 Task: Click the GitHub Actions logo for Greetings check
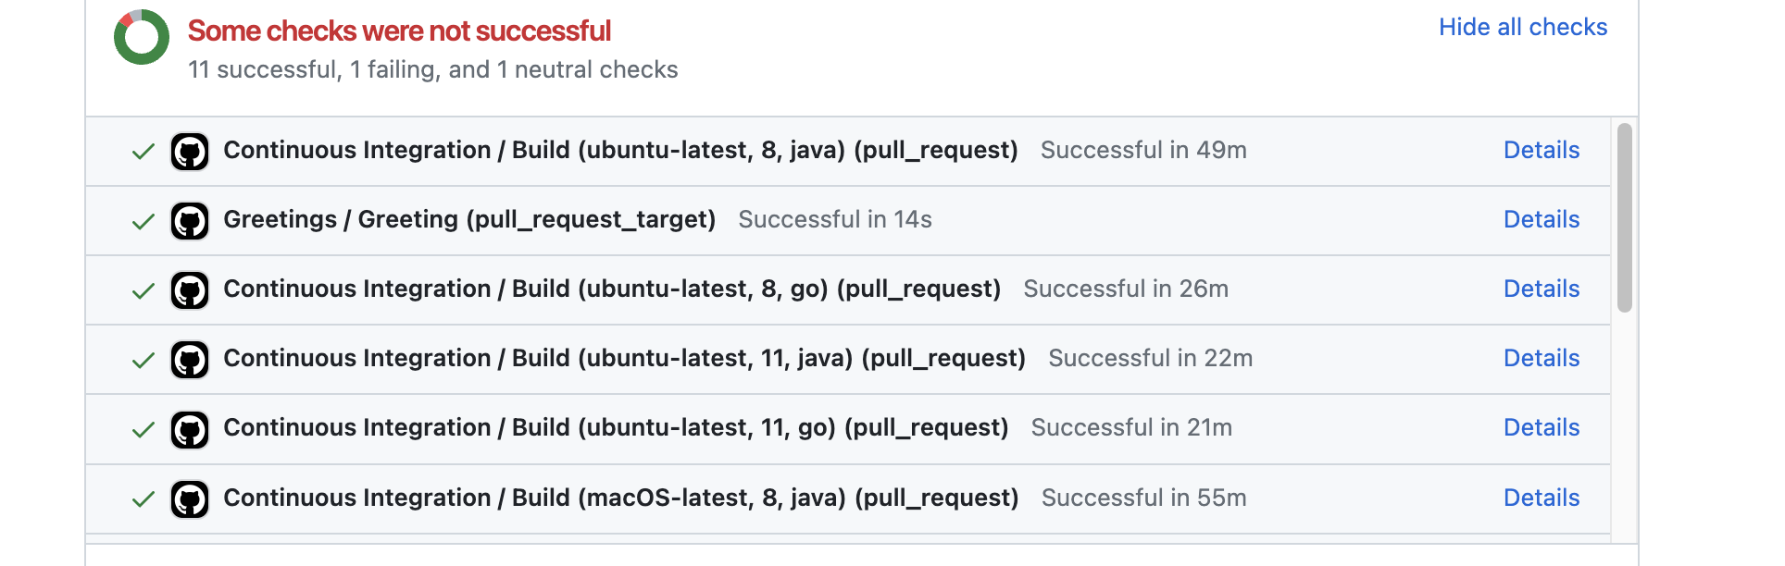[x=190, y=220]
